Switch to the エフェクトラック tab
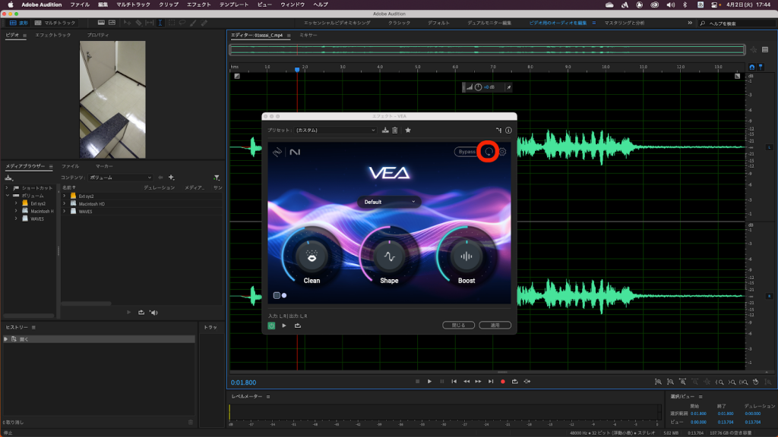This screenshot has width=778, height=437. [52, 35]
